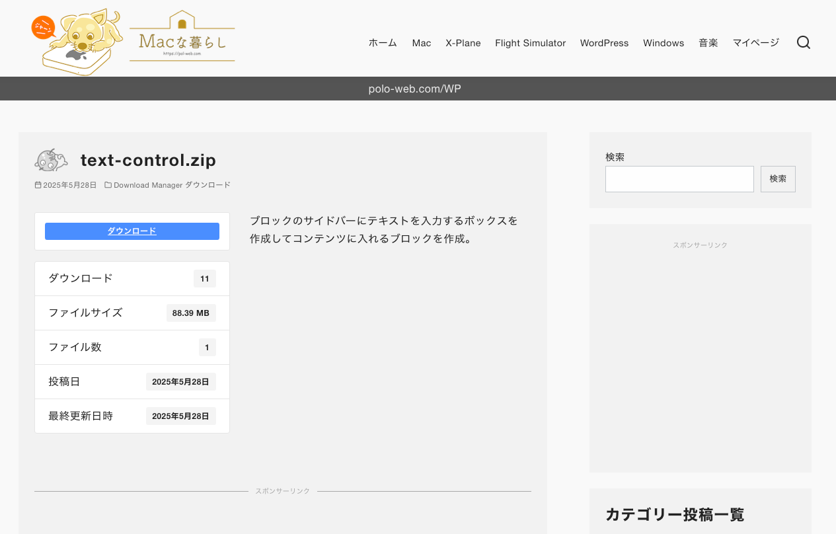Click the author avatar beside text-control.zip
The width and height of the screenshot is (836, 534).
[51, 160]
